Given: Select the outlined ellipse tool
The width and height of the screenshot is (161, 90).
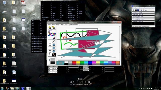Looking at the screenshot, I should point(50,51).
